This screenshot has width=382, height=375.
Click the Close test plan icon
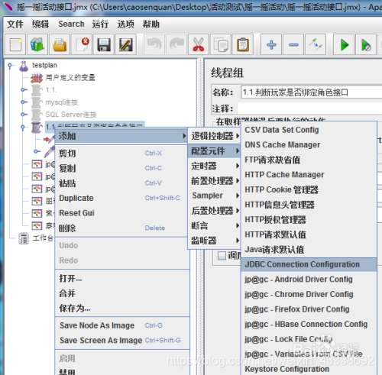point(82,45)
